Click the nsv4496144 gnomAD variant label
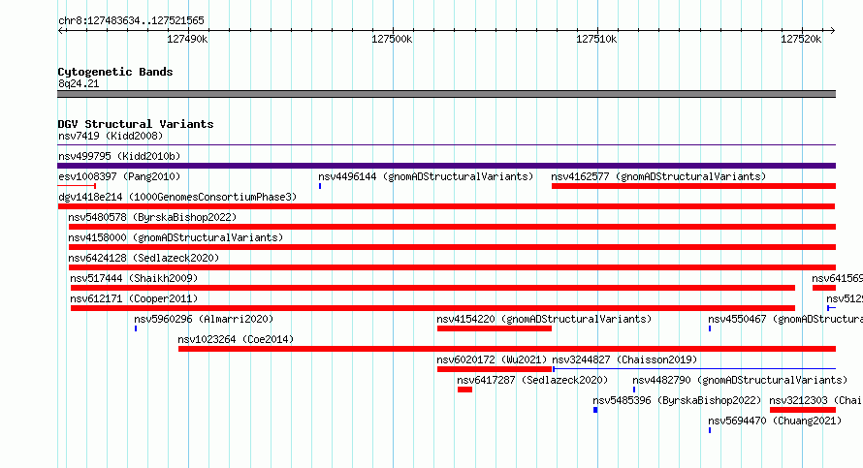This screenshot has height=468, width=863. [426, 176]
